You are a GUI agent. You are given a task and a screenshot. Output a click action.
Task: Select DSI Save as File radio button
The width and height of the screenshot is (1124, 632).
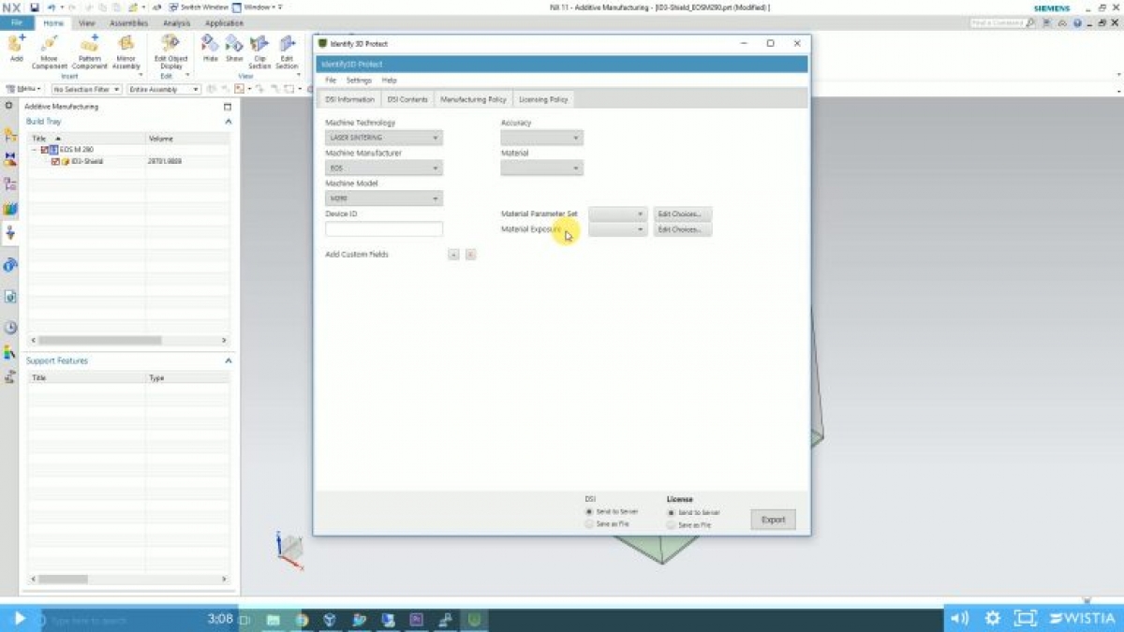[x=589, y=524]
